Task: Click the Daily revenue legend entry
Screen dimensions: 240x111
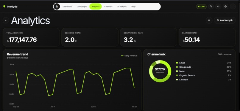Action: click(x=129, y=56)
